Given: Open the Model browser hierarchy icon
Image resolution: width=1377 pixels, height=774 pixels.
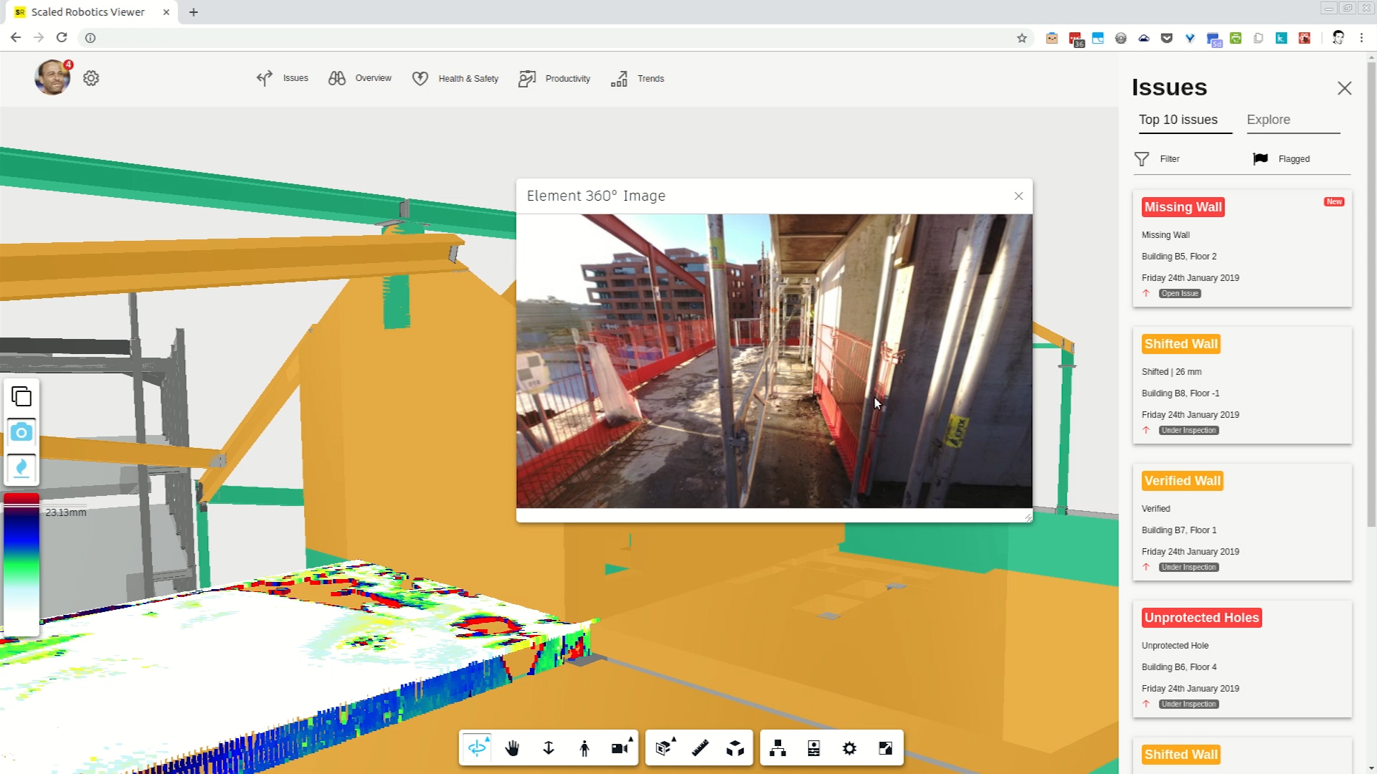Looking at the screenshot, I should point(777,748).
